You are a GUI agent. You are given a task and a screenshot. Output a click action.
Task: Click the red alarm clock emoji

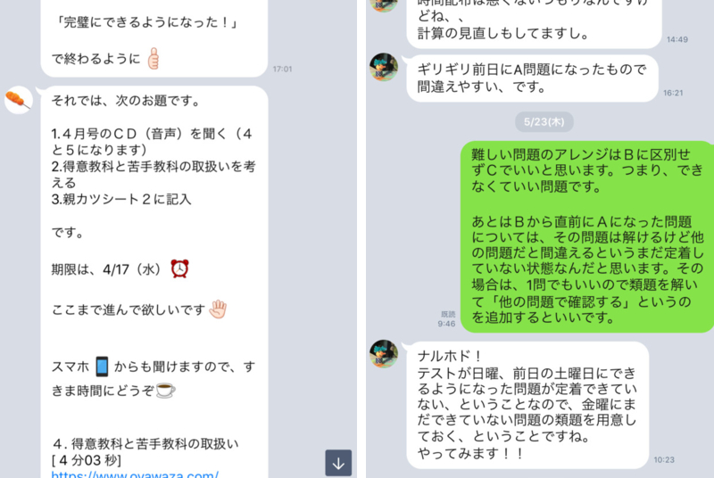click(x=180, y=268)
